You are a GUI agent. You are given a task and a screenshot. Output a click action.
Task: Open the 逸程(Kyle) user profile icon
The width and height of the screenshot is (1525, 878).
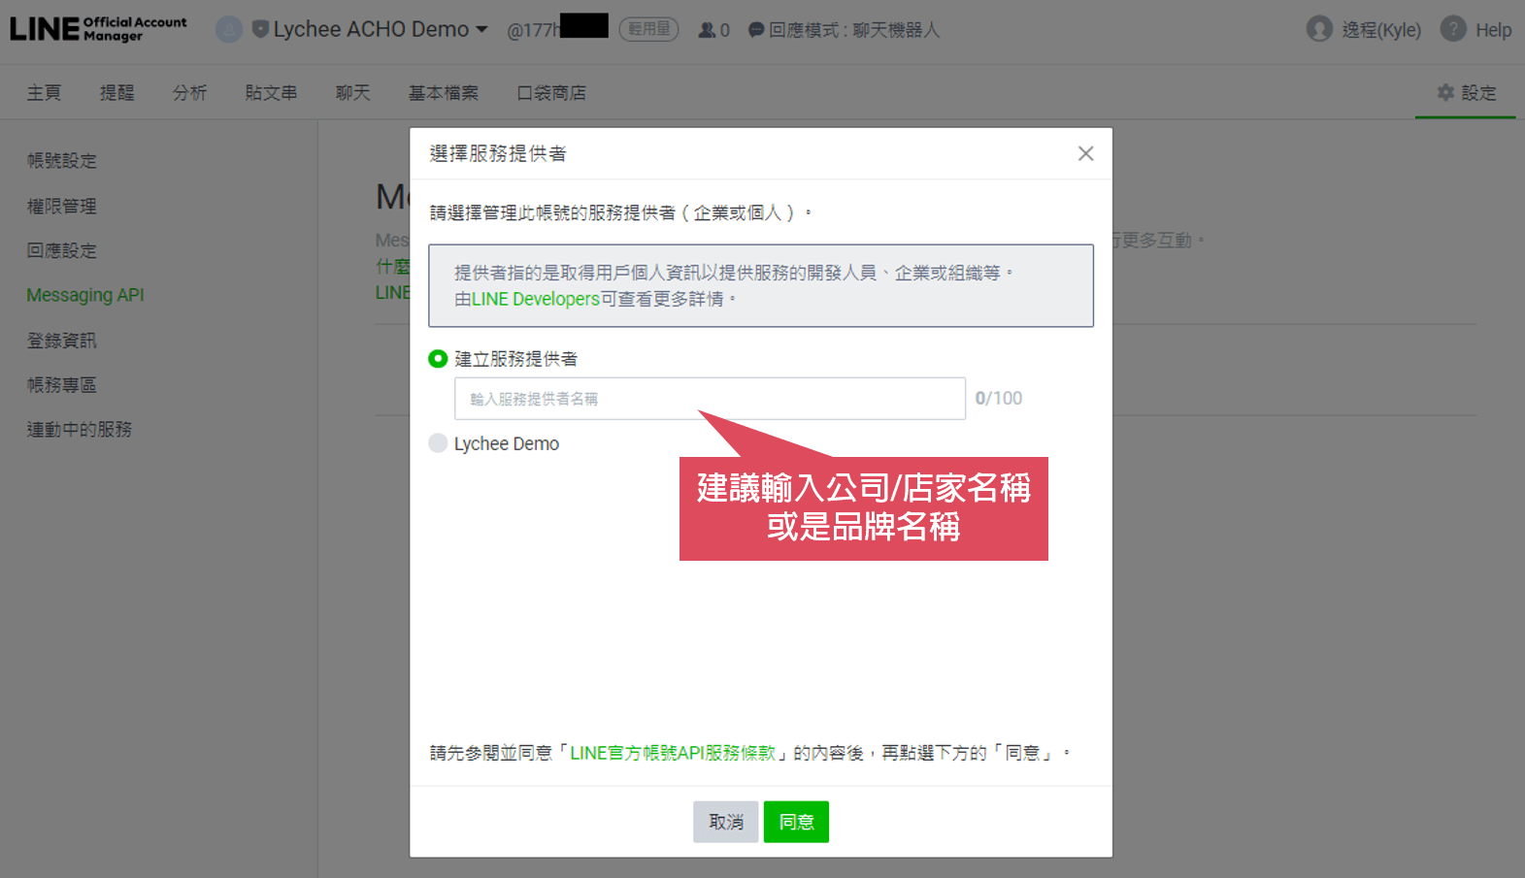click(1319, 29)
